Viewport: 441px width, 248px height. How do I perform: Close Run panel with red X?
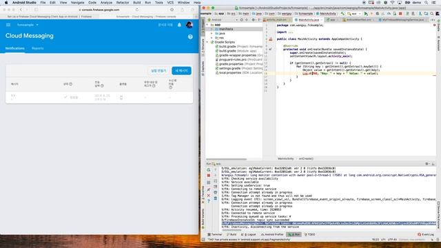tap(208, 196)
